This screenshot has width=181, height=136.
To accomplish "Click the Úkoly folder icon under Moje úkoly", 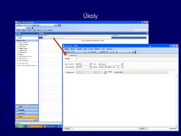I will tap(18, 38).
